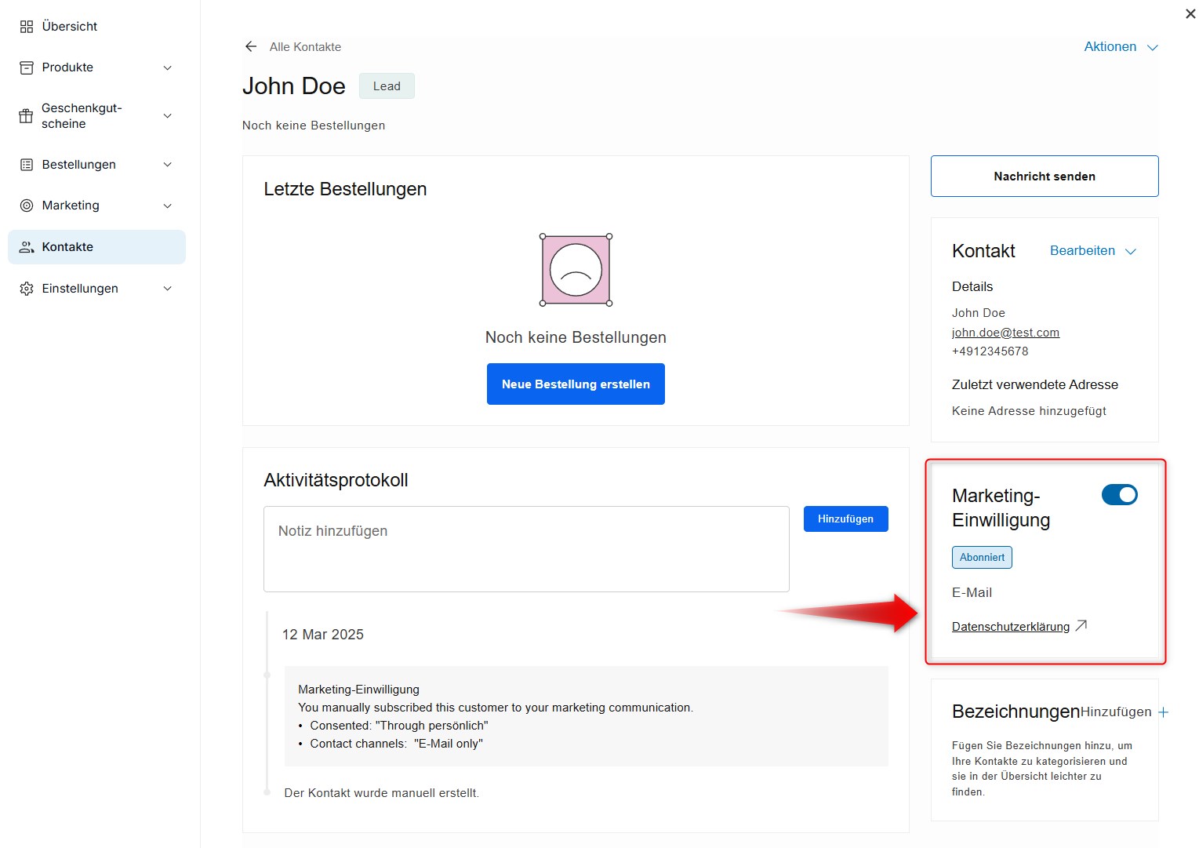This screenshot has height=848, width=1199.
Task: Open the Aktionen dropdown menu
Action: pyautogui.click(x=1121, y=47)
